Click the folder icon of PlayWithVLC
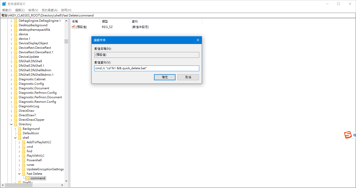The height and width of the screenshot is (188, 356). coord(23,156)
